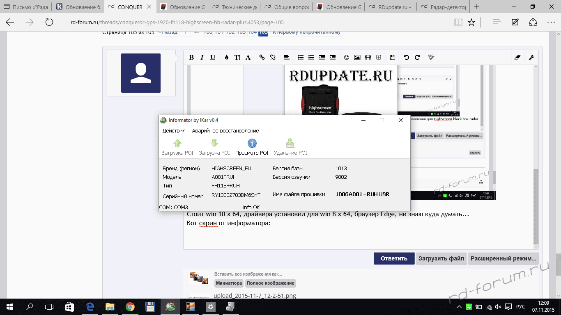This screenshot has height=315, width=561.
Task: Toggle underline text formatting
Action: [x=213, y=57]
